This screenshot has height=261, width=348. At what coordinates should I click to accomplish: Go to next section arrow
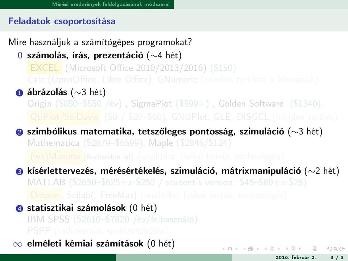[300, 249]
